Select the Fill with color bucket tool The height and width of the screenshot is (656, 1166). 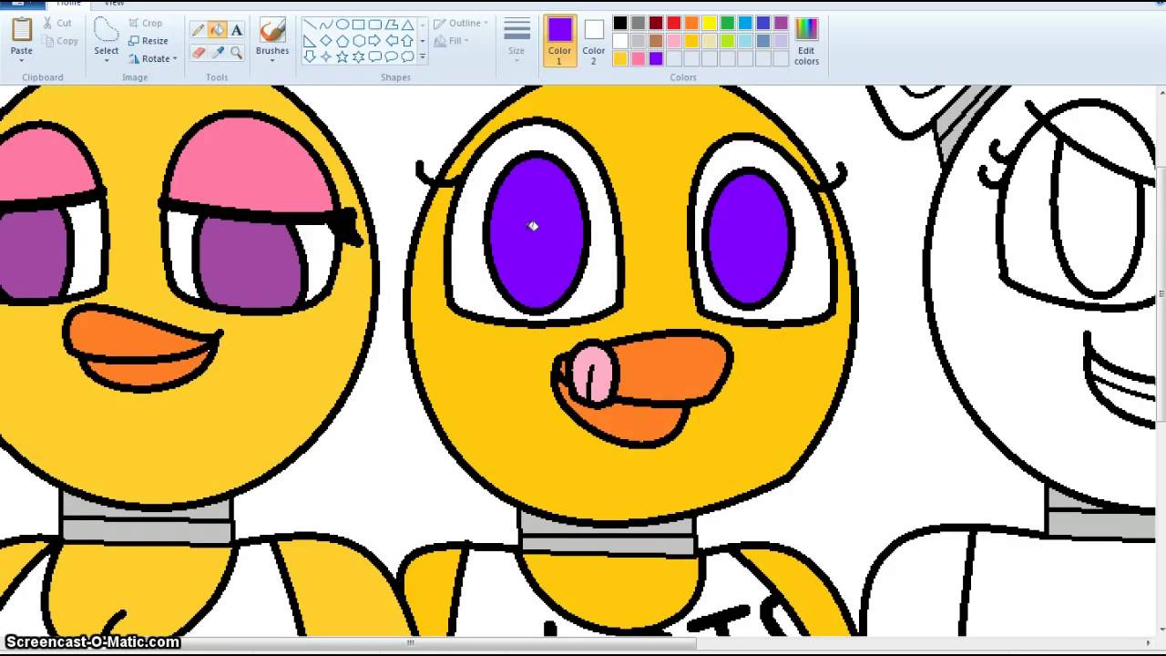pyautogui.click(x=217, y=30)
